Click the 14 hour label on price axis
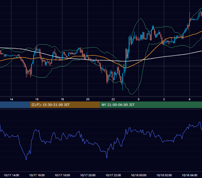This screenshot has width=202, height=178. tap(12, 99)
